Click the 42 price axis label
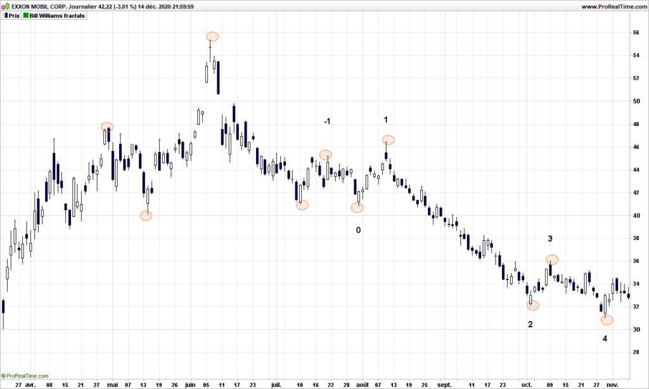This screenshot has height=389, width=649. coord(636,193)
